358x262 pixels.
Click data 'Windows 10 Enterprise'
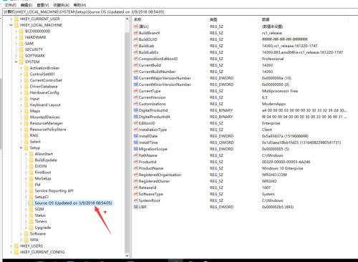pyautogui.click(x=282, y=168)
